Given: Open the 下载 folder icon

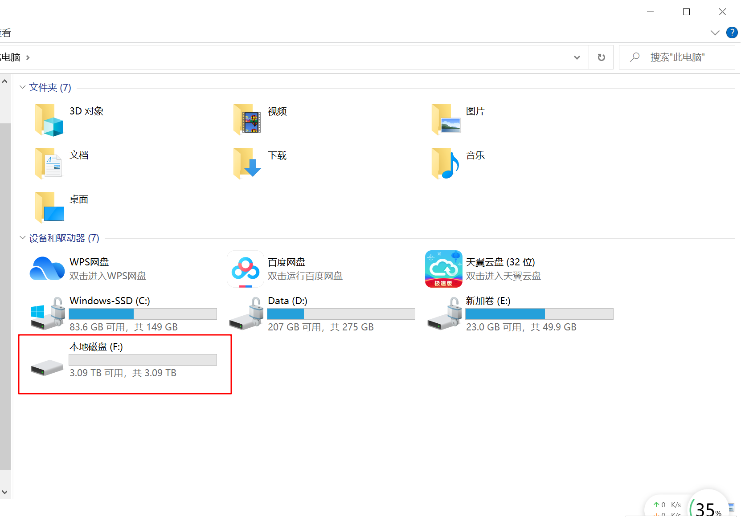Looking at the screenshot, I should (247, 163).
